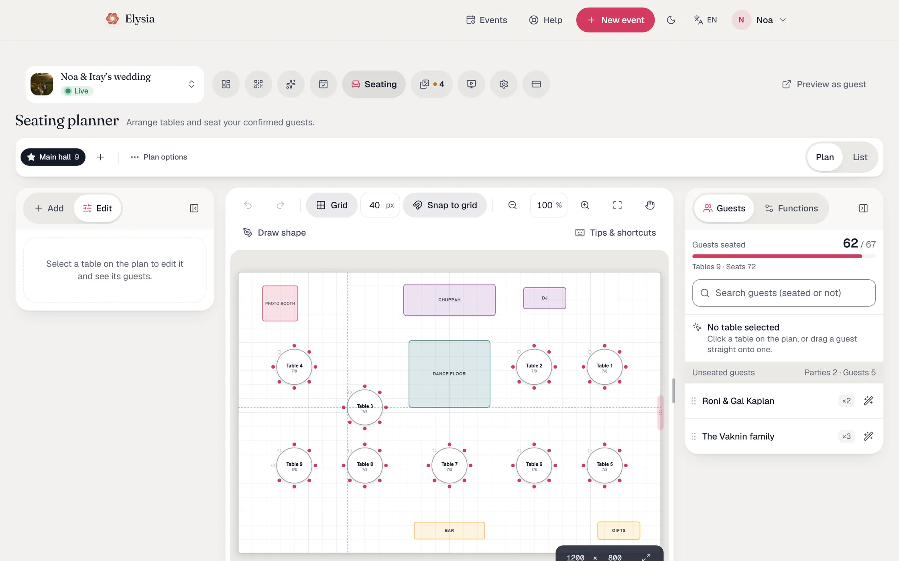Activate the hand pan tool
899x561 pixels.
[x=650, y=205]
